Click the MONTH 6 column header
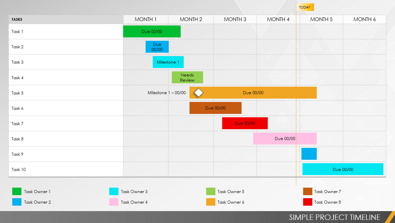The width and height of the screenshot is (395, 223). click(364, 19)
